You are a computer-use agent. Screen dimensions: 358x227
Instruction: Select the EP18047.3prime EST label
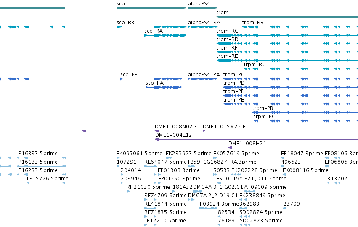click(302, 154)
